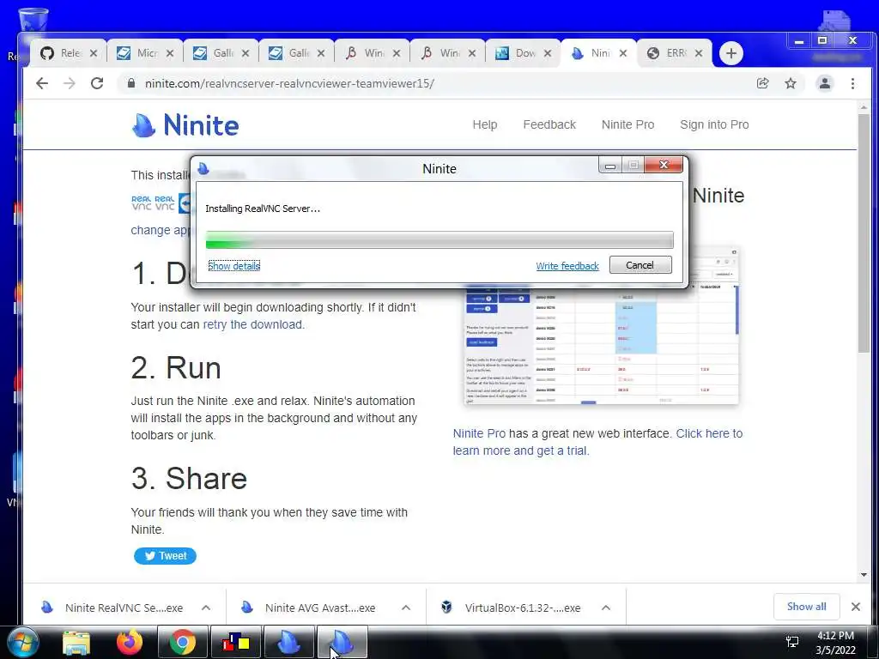Image resolution: width=879 pixels, height=659 pixels.
Task: Click the Tweet button
Action: coord(165,556)
